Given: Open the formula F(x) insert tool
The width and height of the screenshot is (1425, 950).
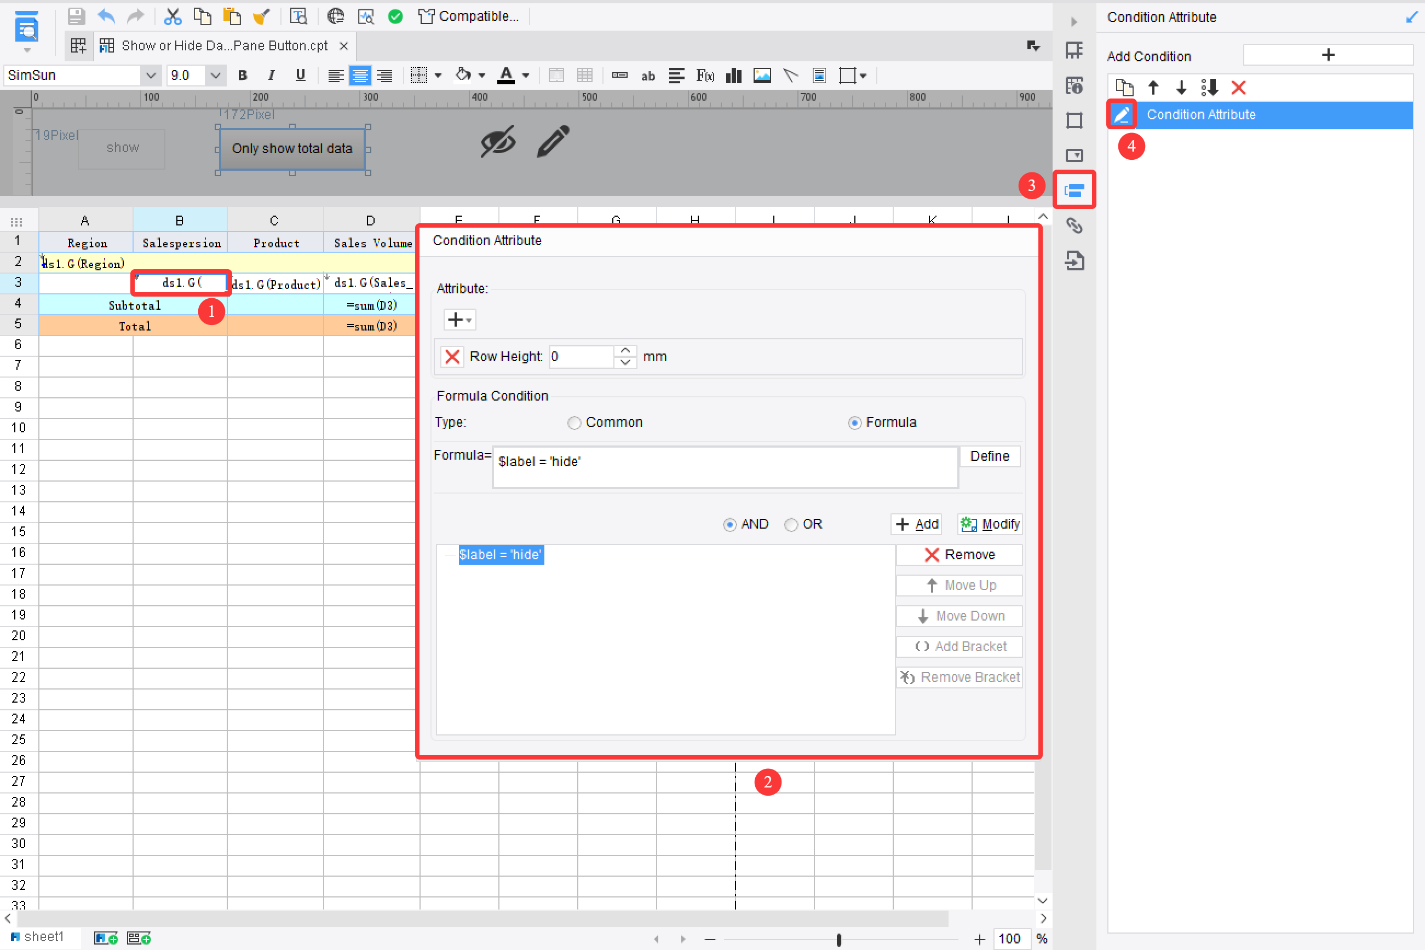Looking at the screenshot, I should point(705,75).
